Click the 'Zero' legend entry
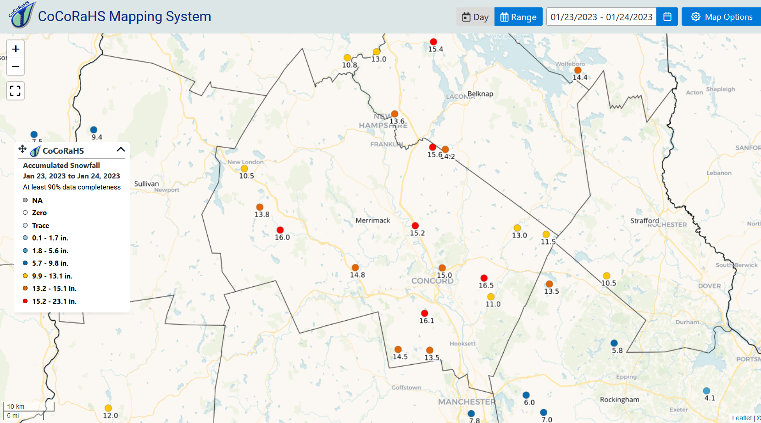Image resolution: width=761 pixels, height=423 pixels. [39, 213]
